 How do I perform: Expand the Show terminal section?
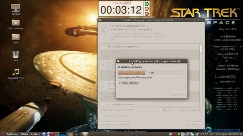coord(128,83)
